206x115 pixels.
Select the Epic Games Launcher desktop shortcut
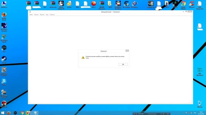pos(4,72)
